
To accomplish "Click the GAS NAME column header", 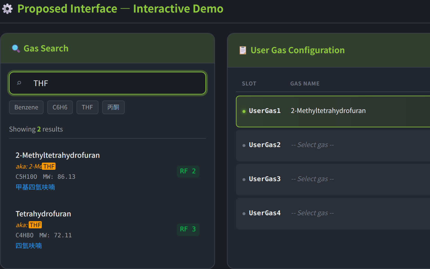I will pos(305,84).
